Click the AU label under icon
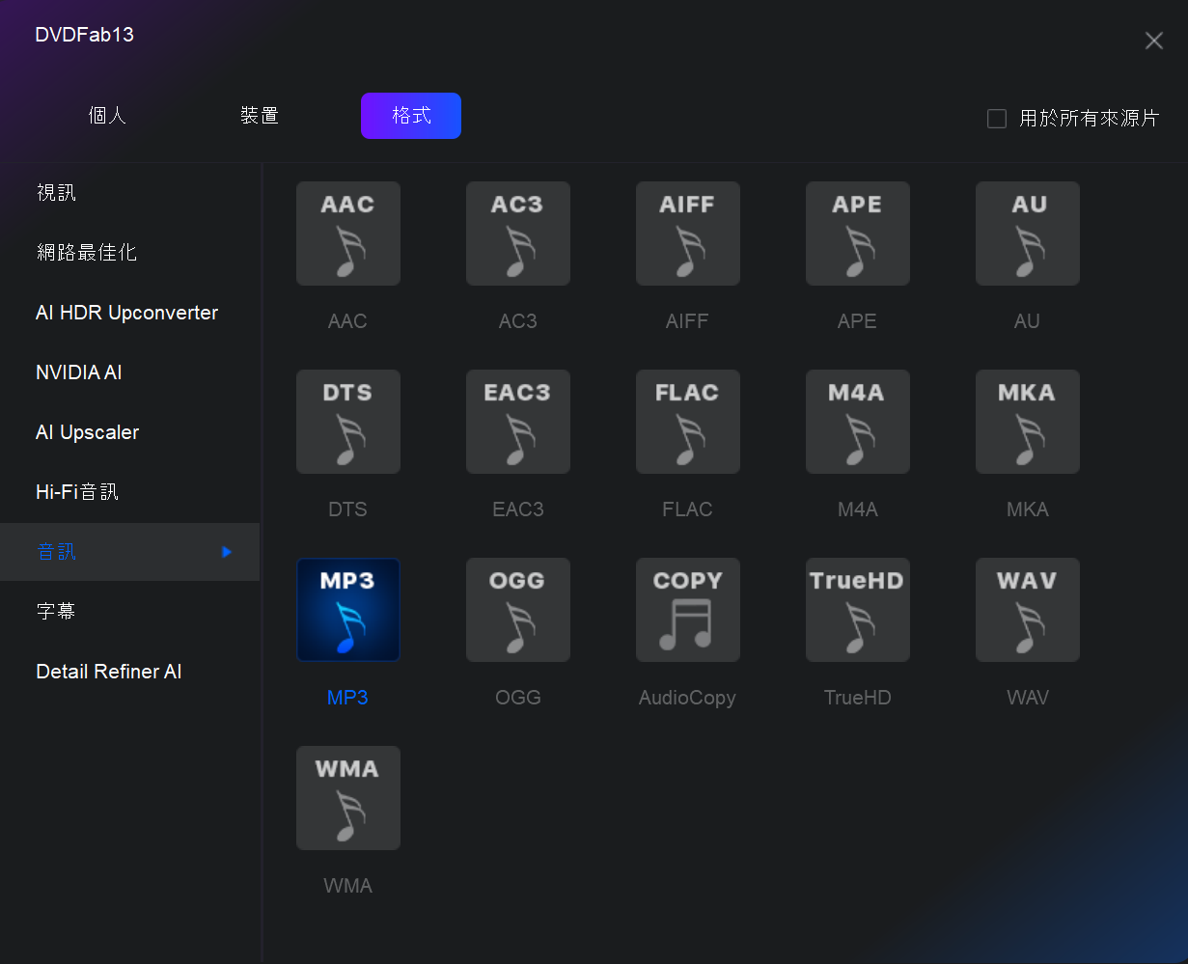The height and width of the screenshot is (964, 1188). pos(1027,321)
